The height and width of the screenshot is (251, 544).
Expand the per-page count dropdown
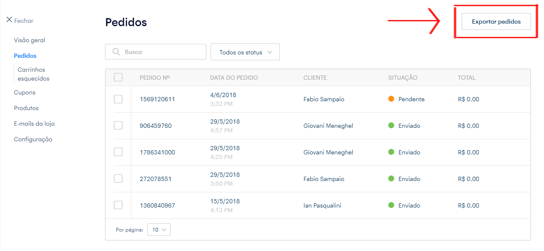pos(159,229)
